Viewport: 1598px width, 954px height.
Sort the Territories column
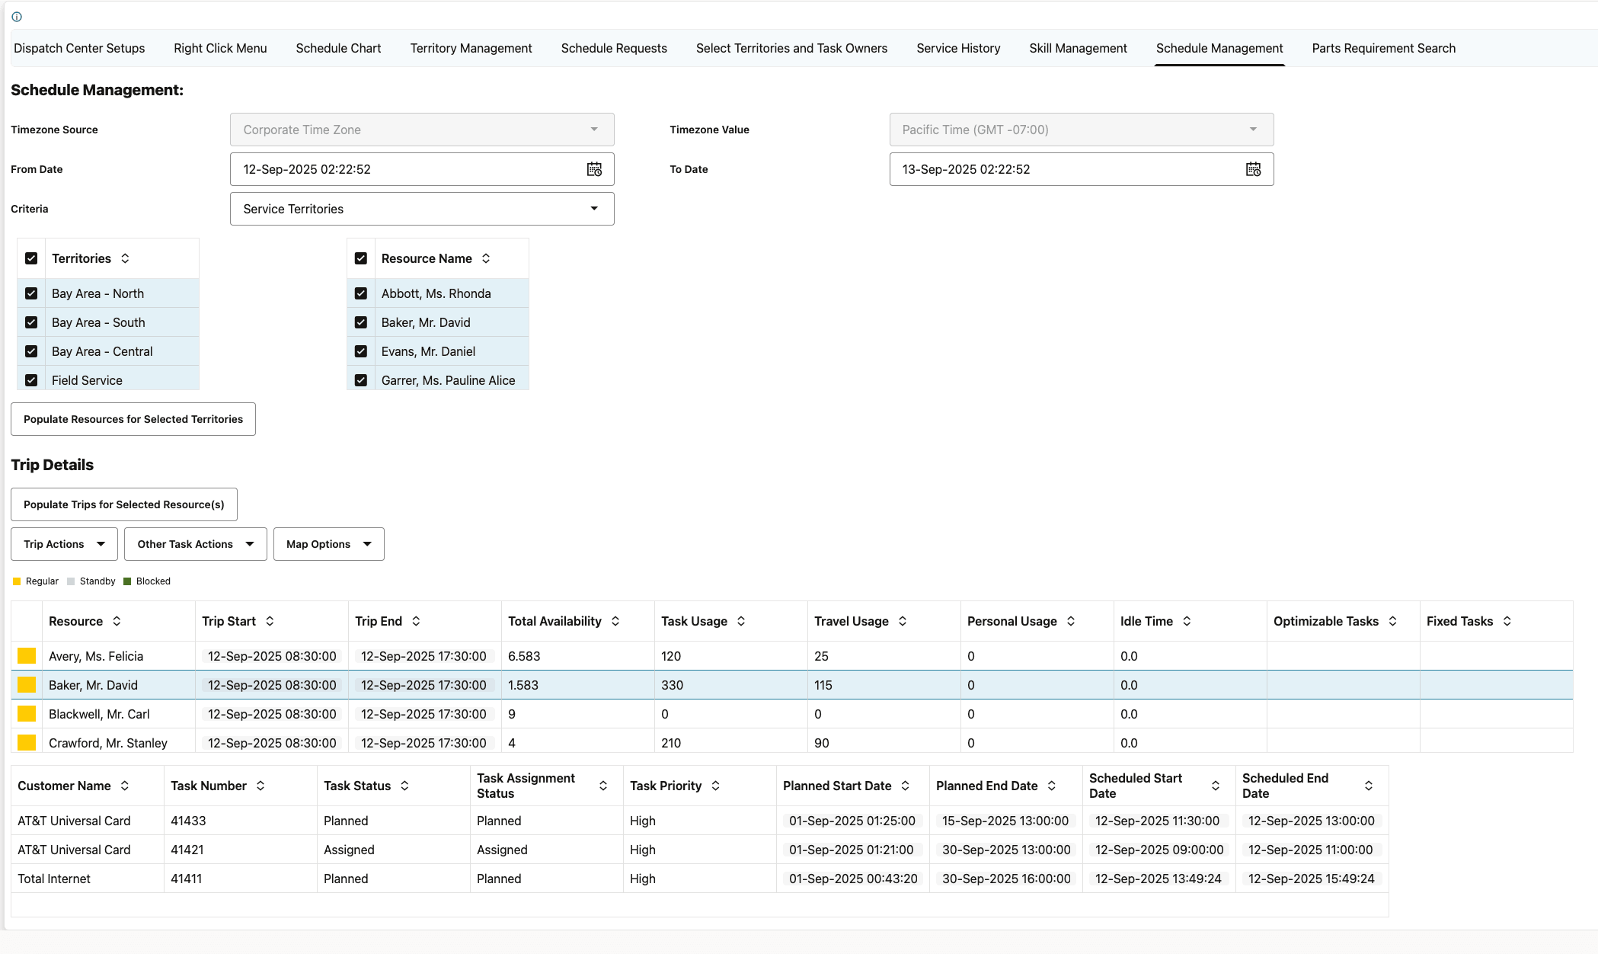click(126, 258)
